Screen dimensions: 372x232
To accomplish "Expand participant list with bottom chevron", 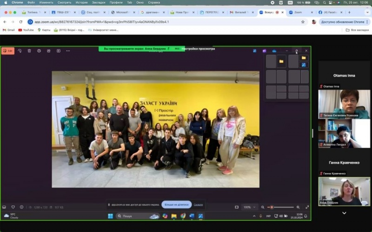I will tap(344, 213).
